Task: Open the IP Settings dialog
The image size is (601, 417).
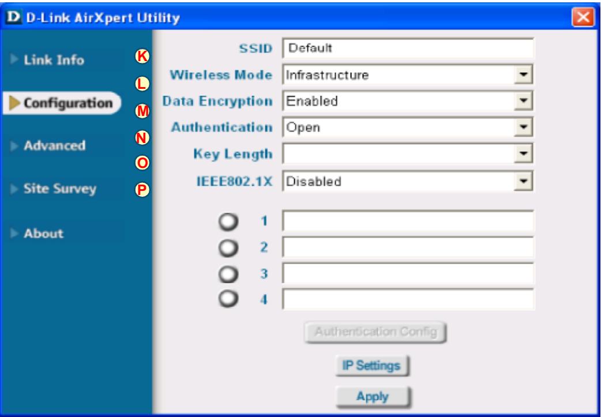Action: point(372,366)
